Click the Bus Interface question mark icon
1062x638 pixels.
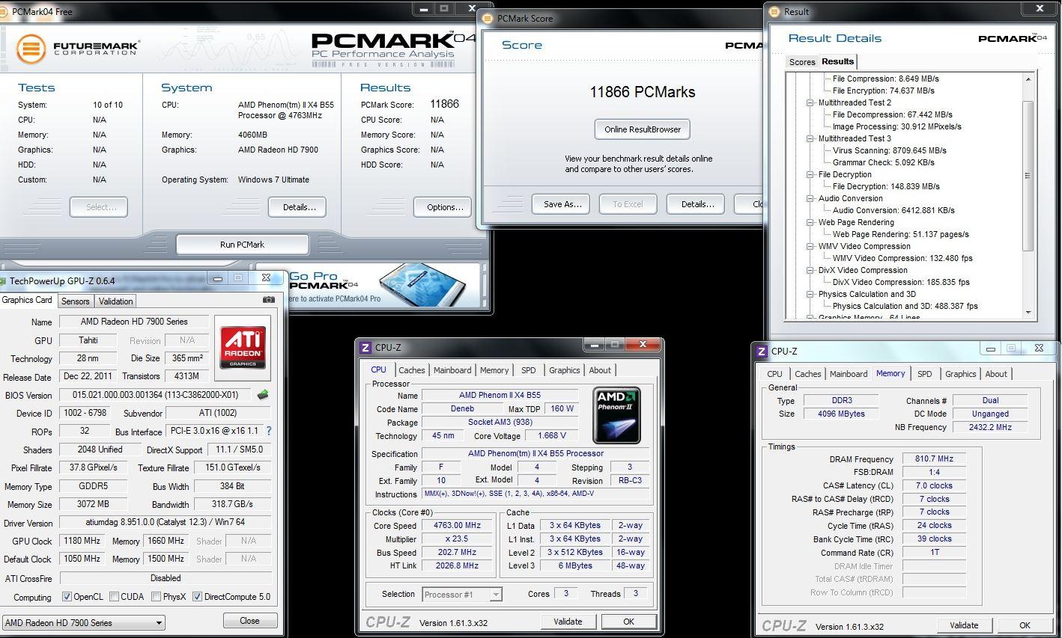coord(269,431)
